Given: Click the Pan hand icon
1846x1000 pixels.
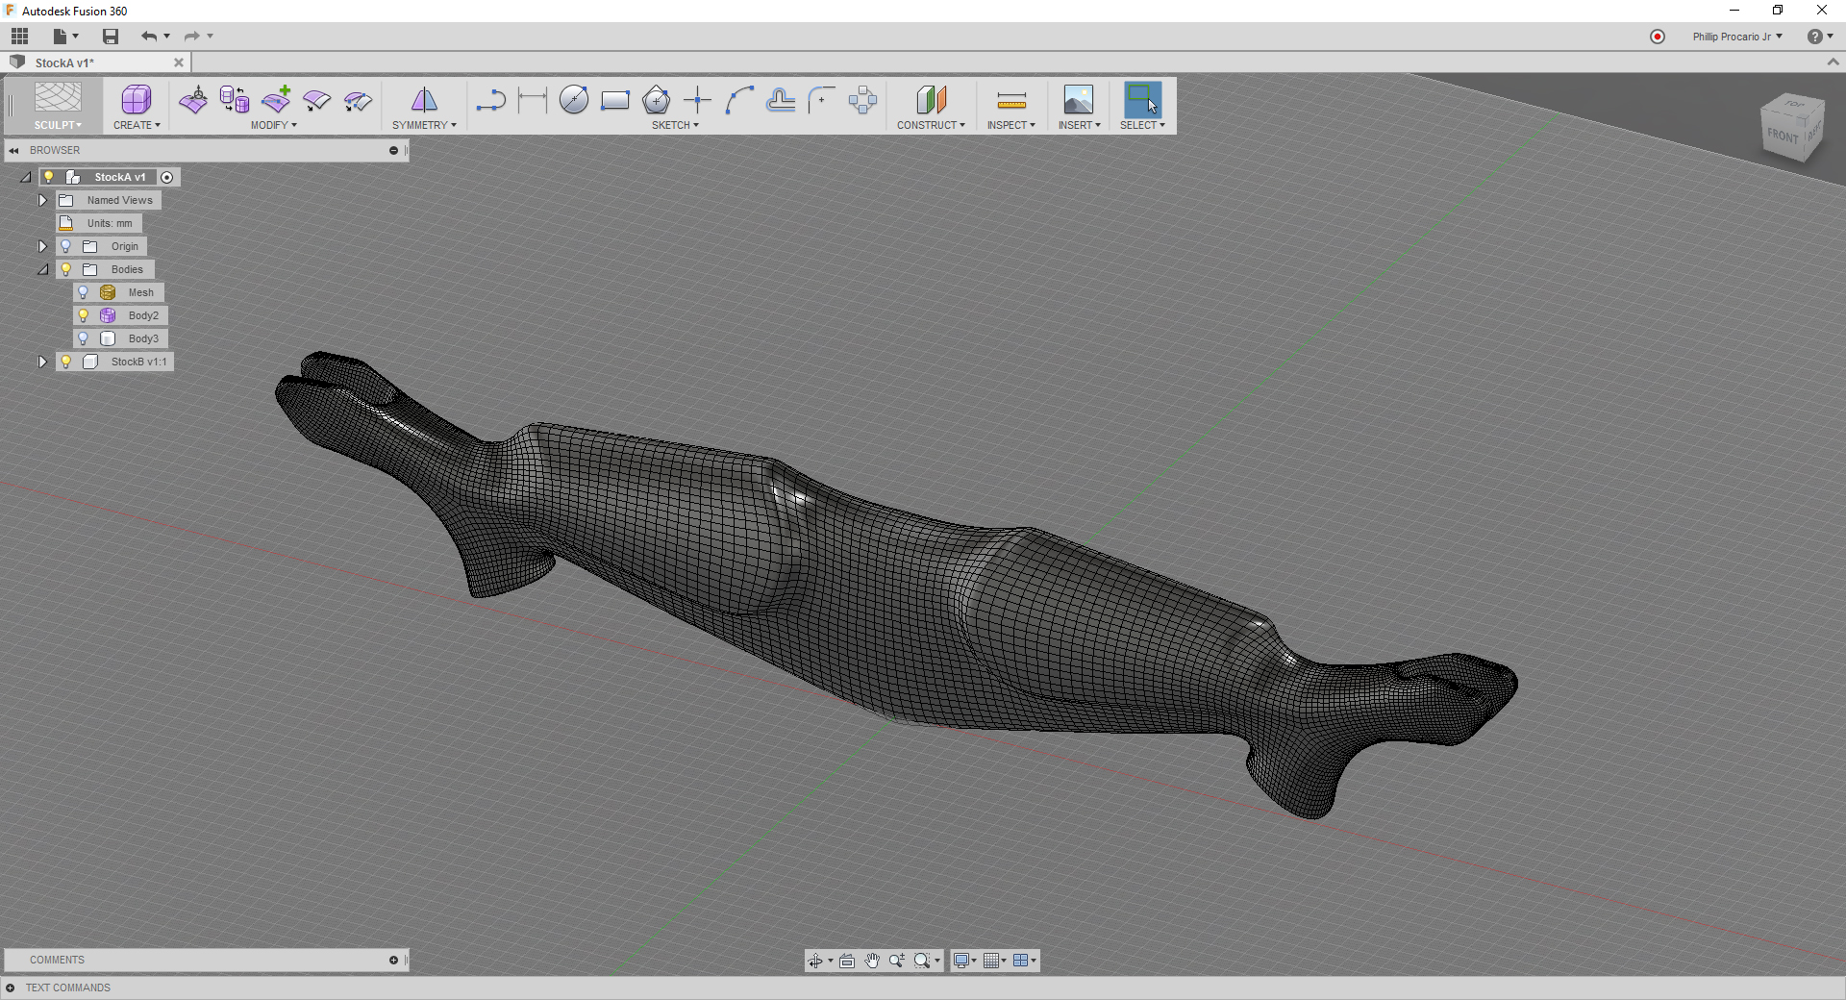Looking at the screenshot, I should pyautogui.click(x=872, y=961).
